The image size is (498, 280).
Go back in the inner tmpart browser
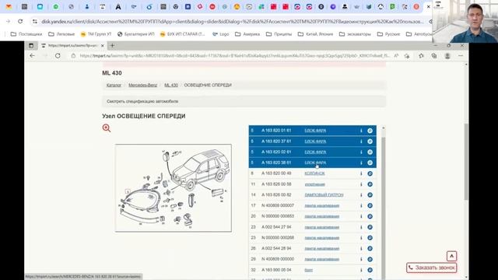[32, 55]
